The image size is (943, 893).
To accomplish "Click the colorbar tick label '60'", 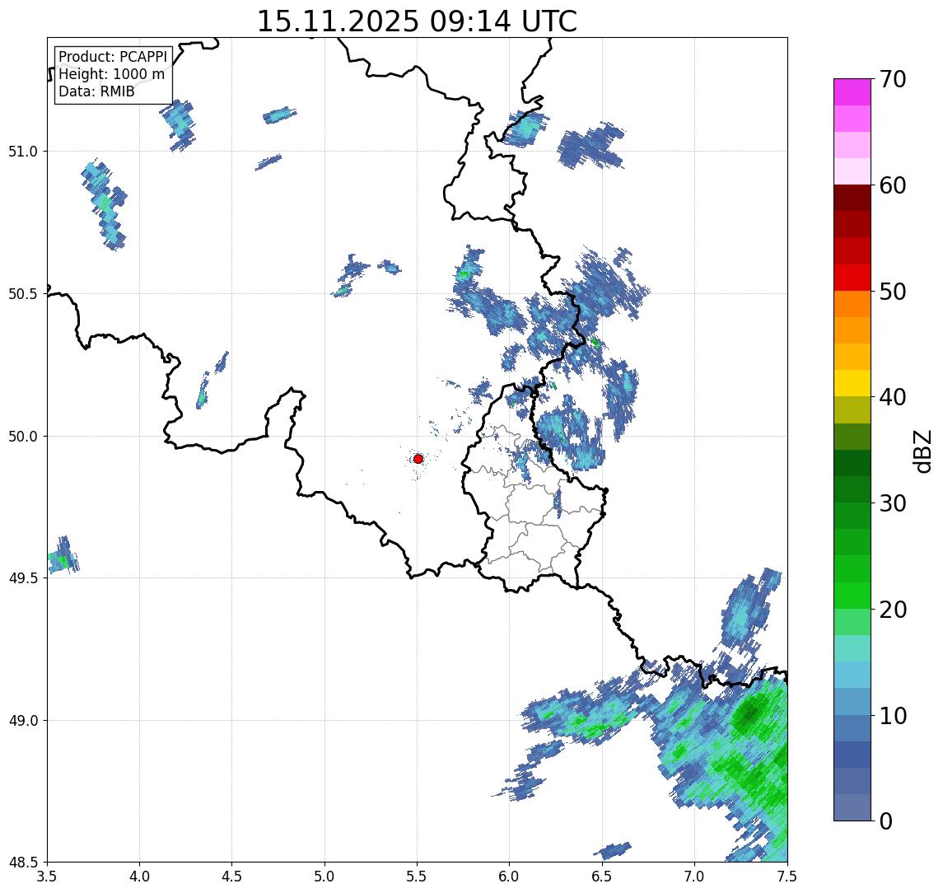I will coord(893,186).
